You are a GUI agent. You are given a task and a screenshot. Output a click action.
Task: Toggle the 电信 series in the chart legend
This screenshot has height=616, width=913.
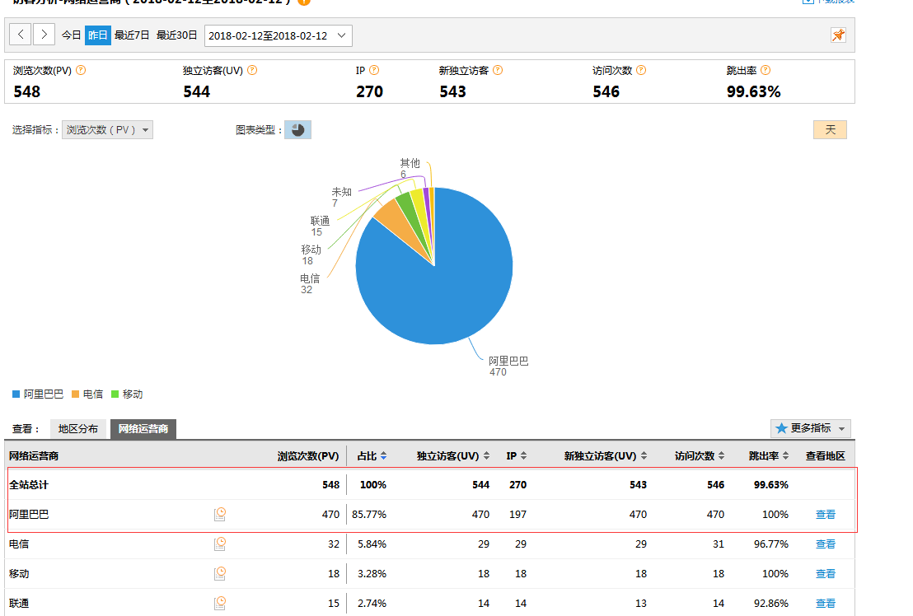87,394
